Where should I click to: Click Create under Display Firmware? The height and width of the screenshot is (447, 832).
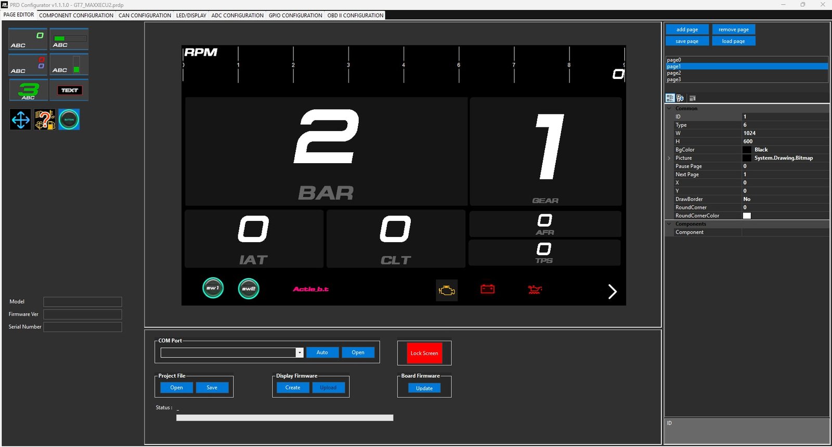click(x=293, y=388)
